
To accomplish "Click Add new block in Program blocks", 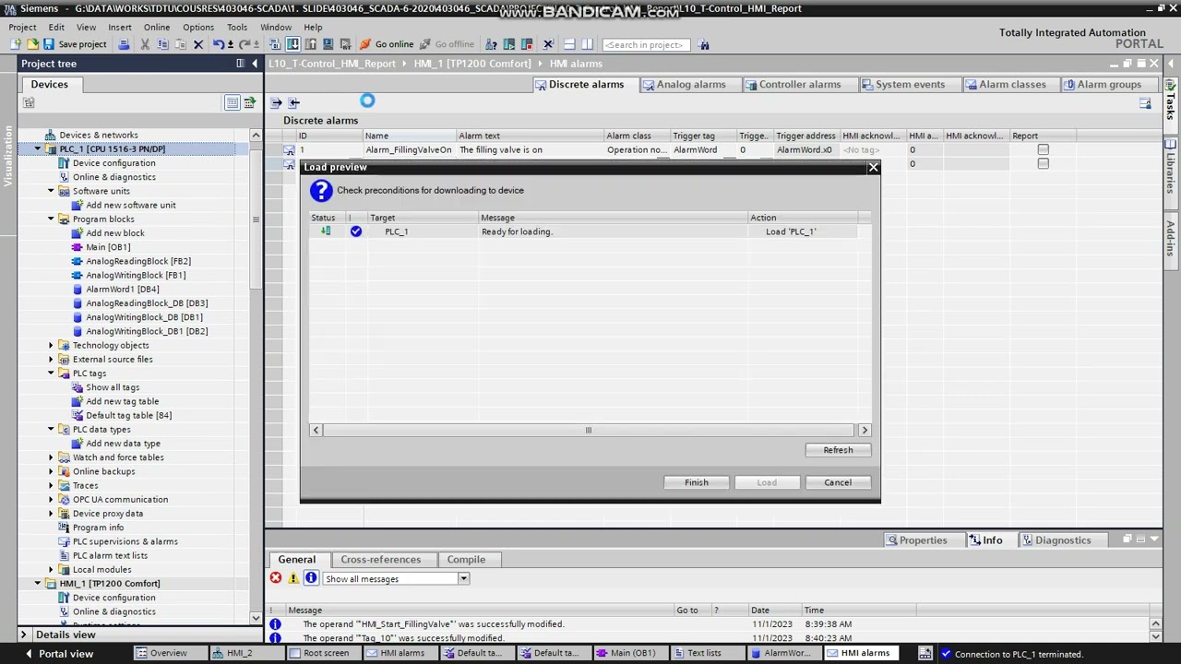I will point(115,233).
